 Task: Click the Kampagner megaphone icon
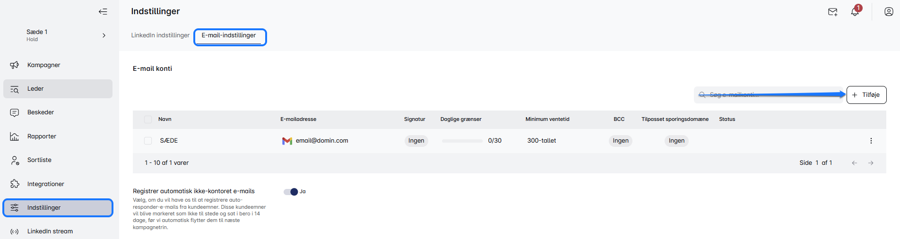click(x=15, y=65)
